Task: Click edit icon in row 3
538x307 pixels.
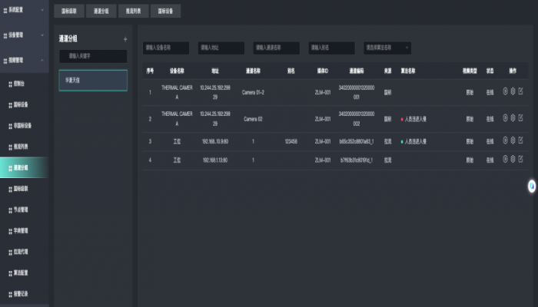Action: [x=520, y=140]
